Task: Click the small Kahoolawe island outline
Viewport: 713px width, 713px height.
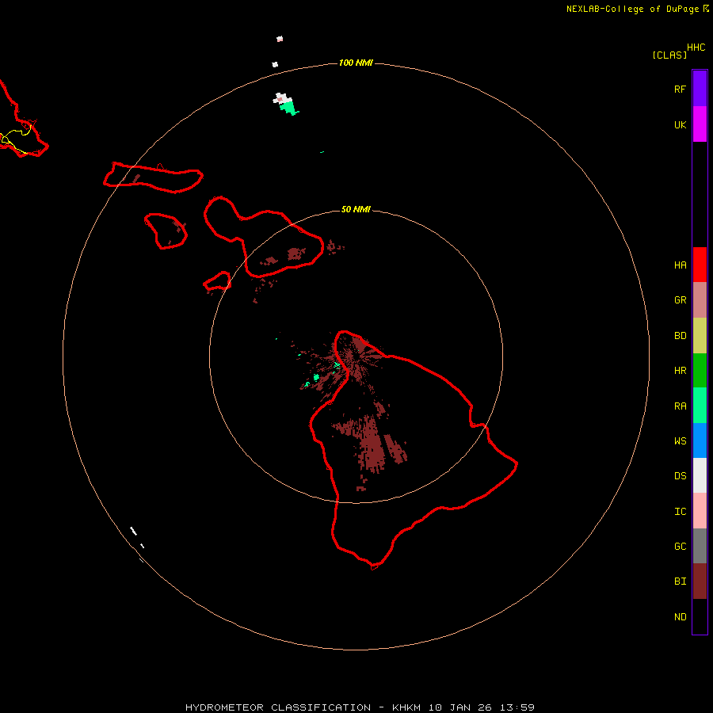Action: [x=217, y=281]
